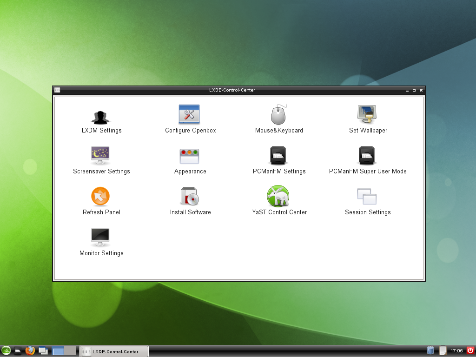The image size is (476, 357).
Task: Select LXDE-Control-Center taskbar button
Action: pos(114,351)
